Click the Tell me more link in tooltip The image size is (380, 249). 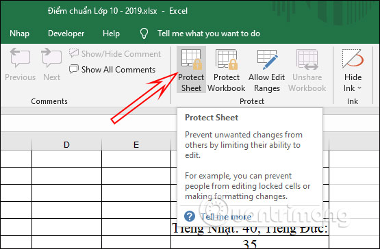226,217
